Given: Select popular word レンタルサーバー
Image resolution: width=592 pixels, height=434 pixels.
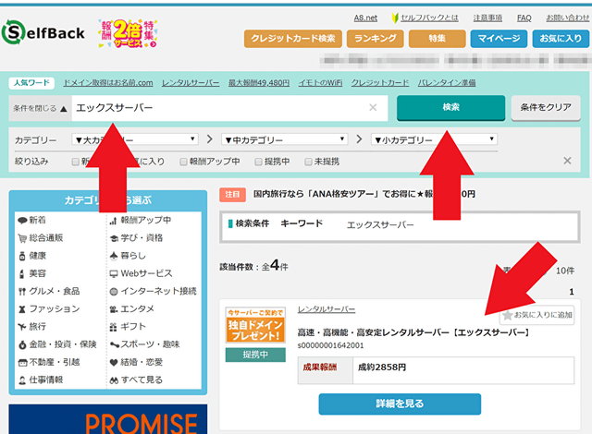Looking at the screenshot, I should coord(191,83).
